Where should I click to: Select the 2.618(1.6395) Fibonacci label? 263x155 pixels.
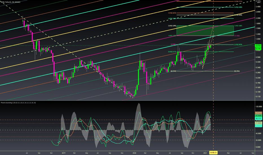[x=172, y=26]
